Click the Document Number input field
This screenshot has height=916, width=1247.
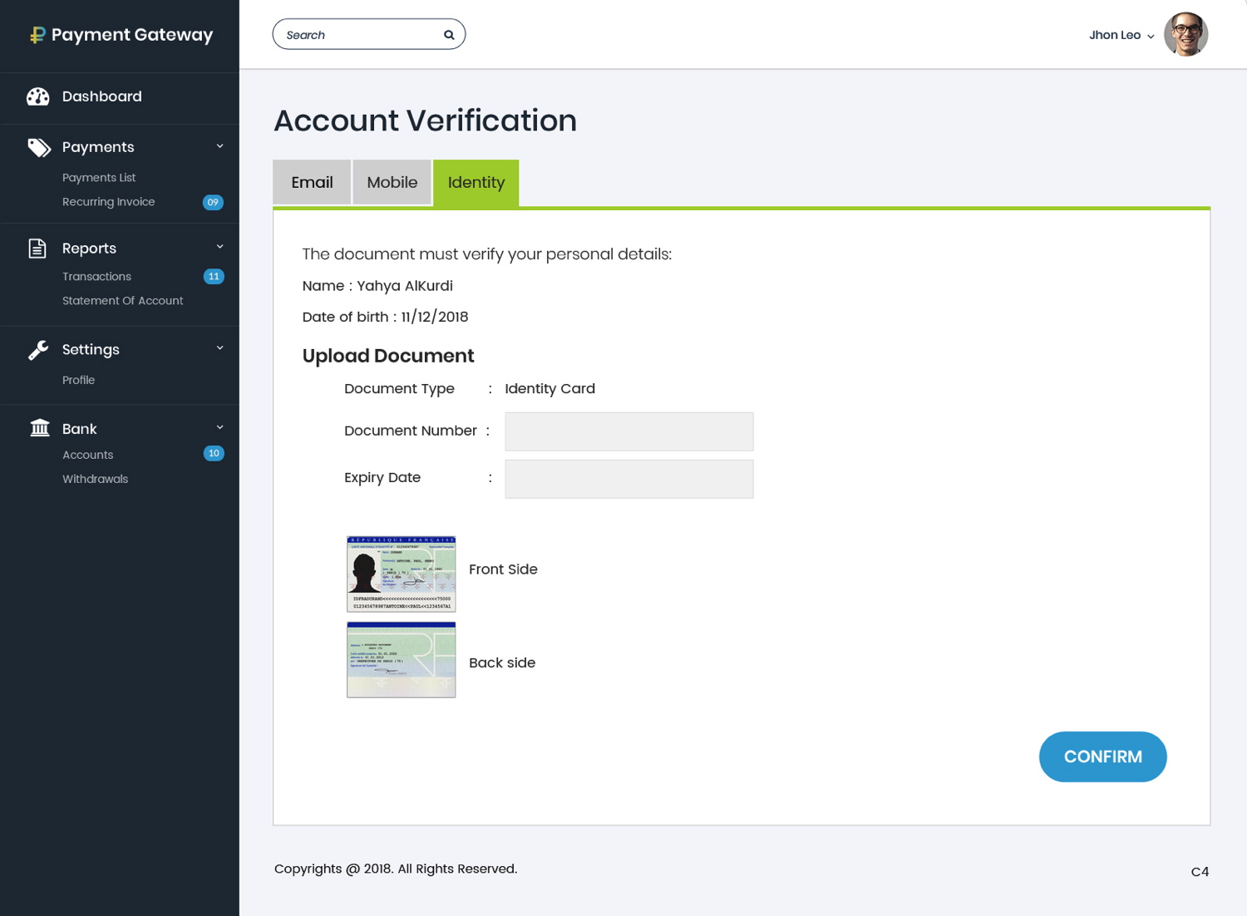point(628,431)
